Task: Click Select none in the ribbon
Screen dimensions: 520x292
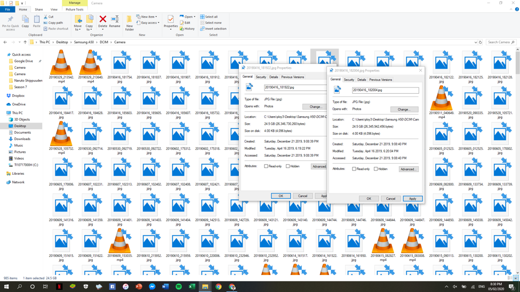Action: pyautogui.click(x=211, y=23)
